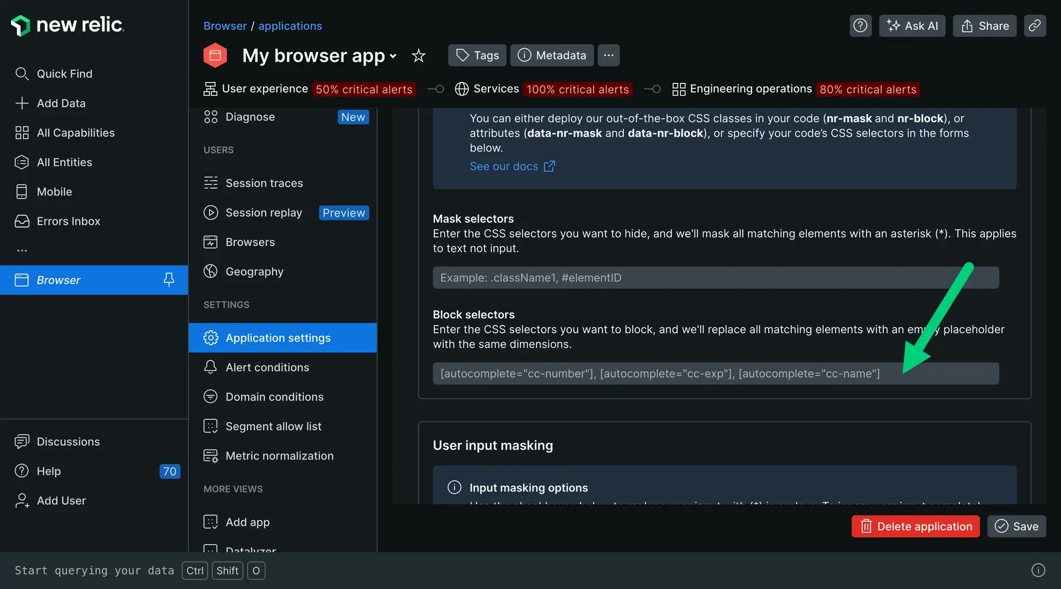This screenshot has width=1061, height=589.
Task: Copy permalink using the link icon
Action: 1034,26
